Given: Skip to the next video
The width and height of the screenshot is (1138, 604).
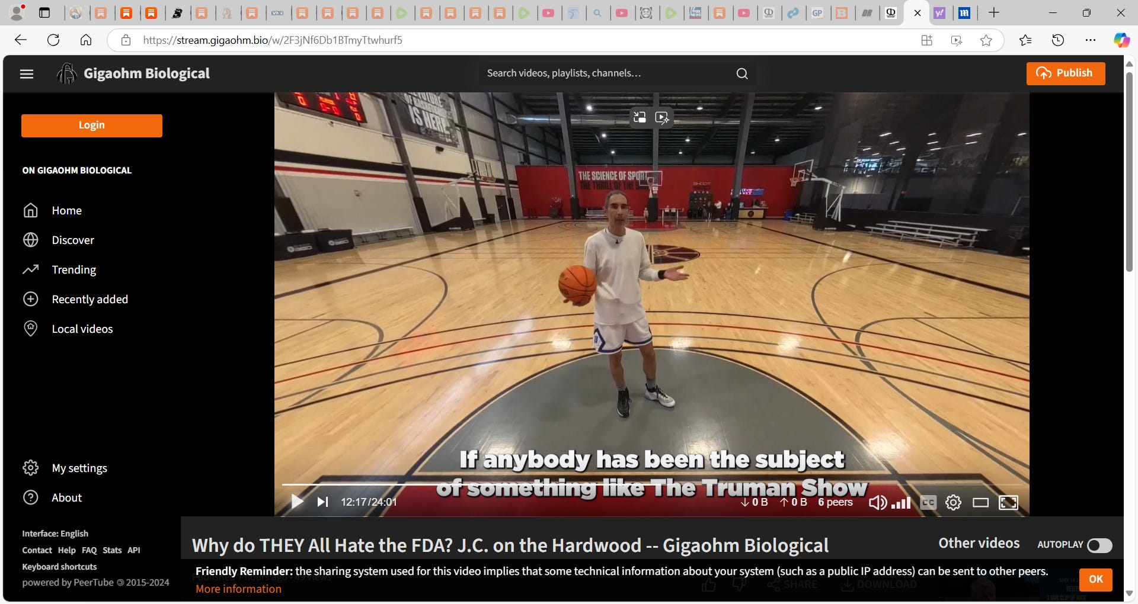Looking at the screenshot, I should pos(322,502).
